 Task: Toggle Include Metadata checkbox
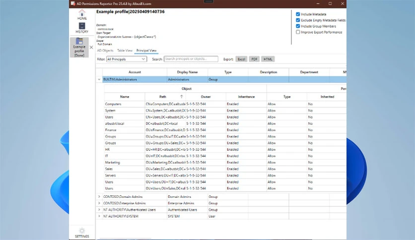298,14
